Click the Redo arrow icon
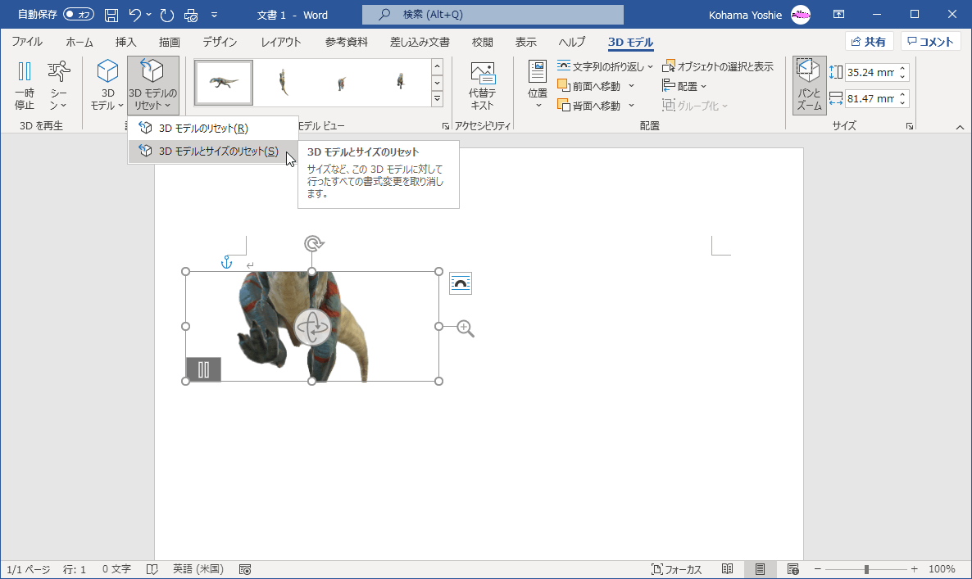Screen dimensions: 972x579 coord(167,15)
